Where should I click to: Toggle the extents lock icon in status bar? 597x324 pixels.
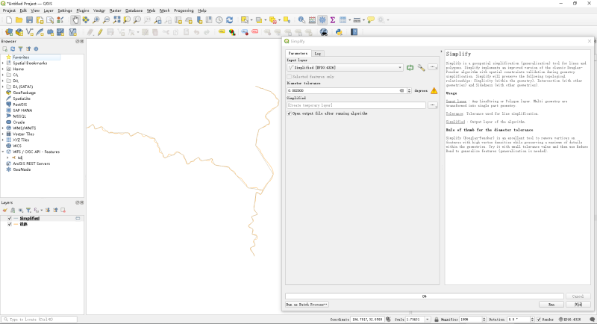[x=437, y=320]
